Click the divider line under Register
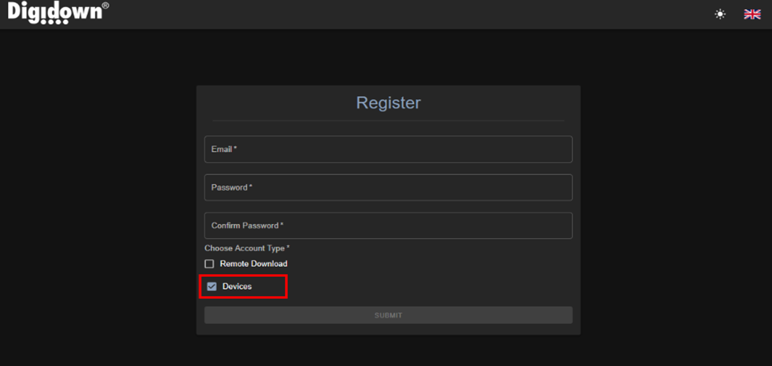Viewport: 772px width, 366px height. 388,120
